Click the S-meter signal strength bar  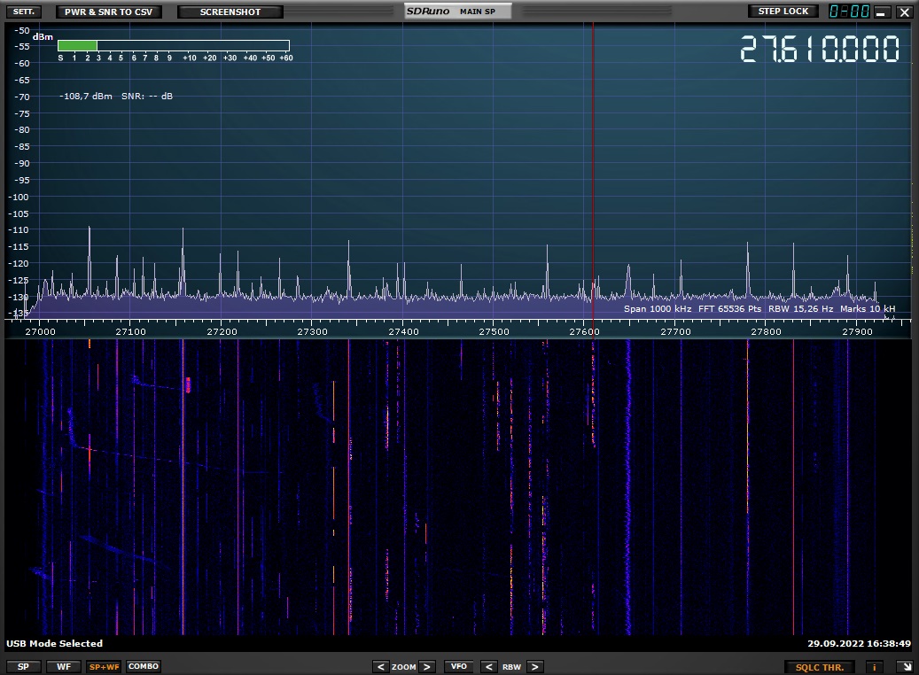point(174,46)
